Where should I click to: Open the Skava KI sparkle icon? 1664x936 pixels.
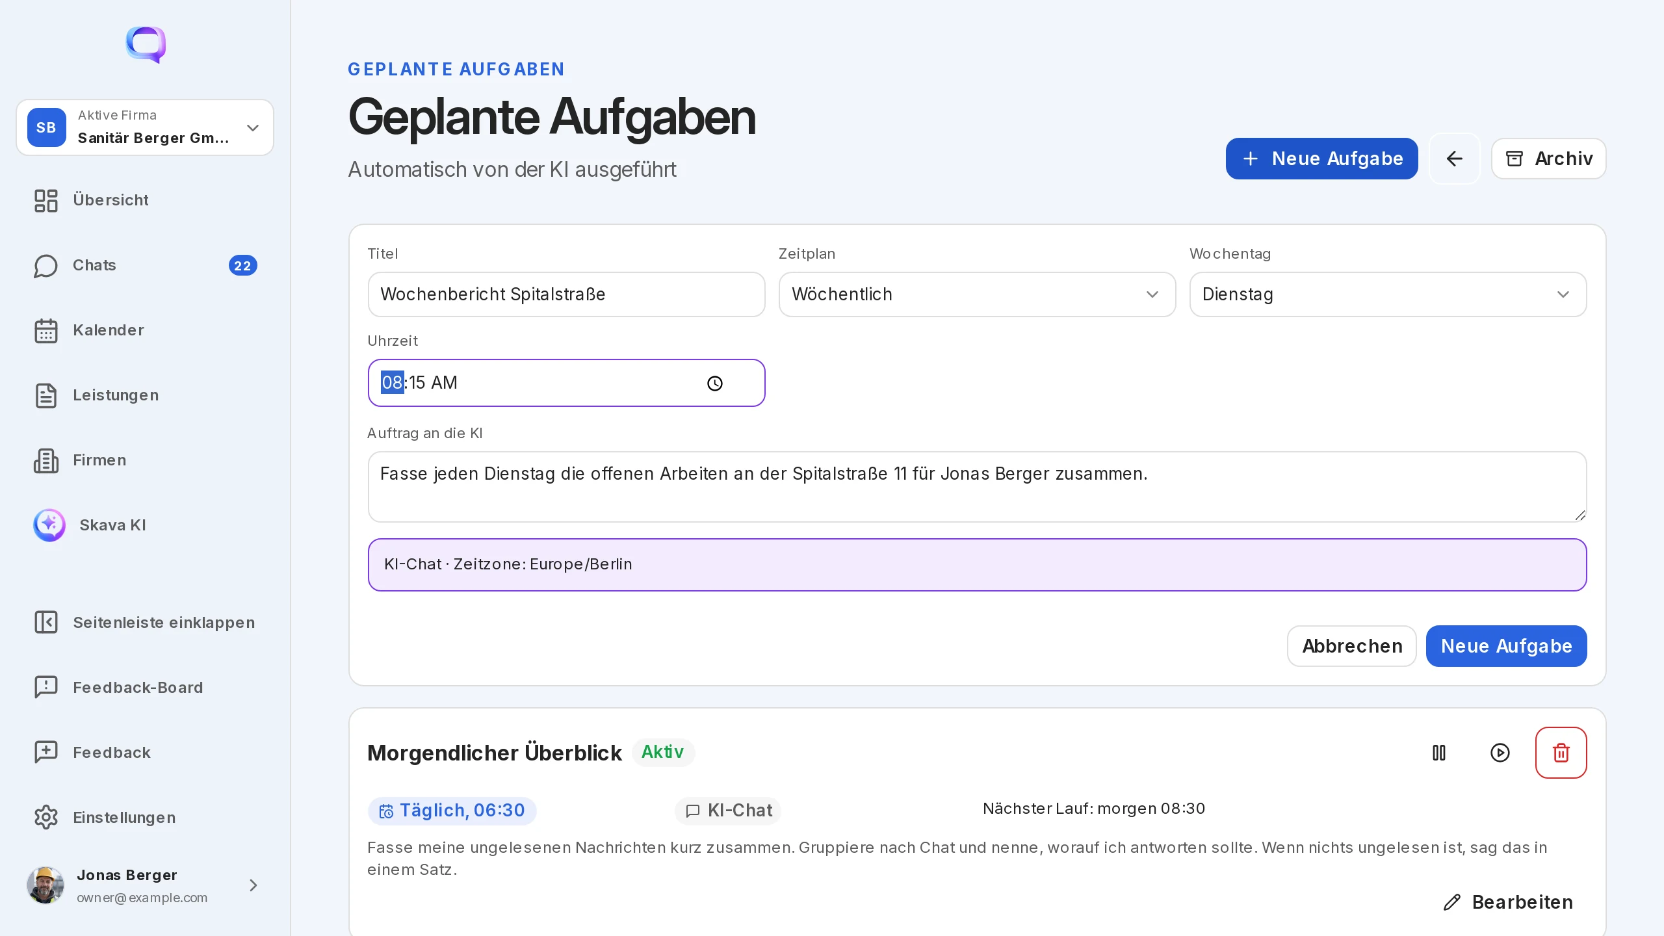49,525
